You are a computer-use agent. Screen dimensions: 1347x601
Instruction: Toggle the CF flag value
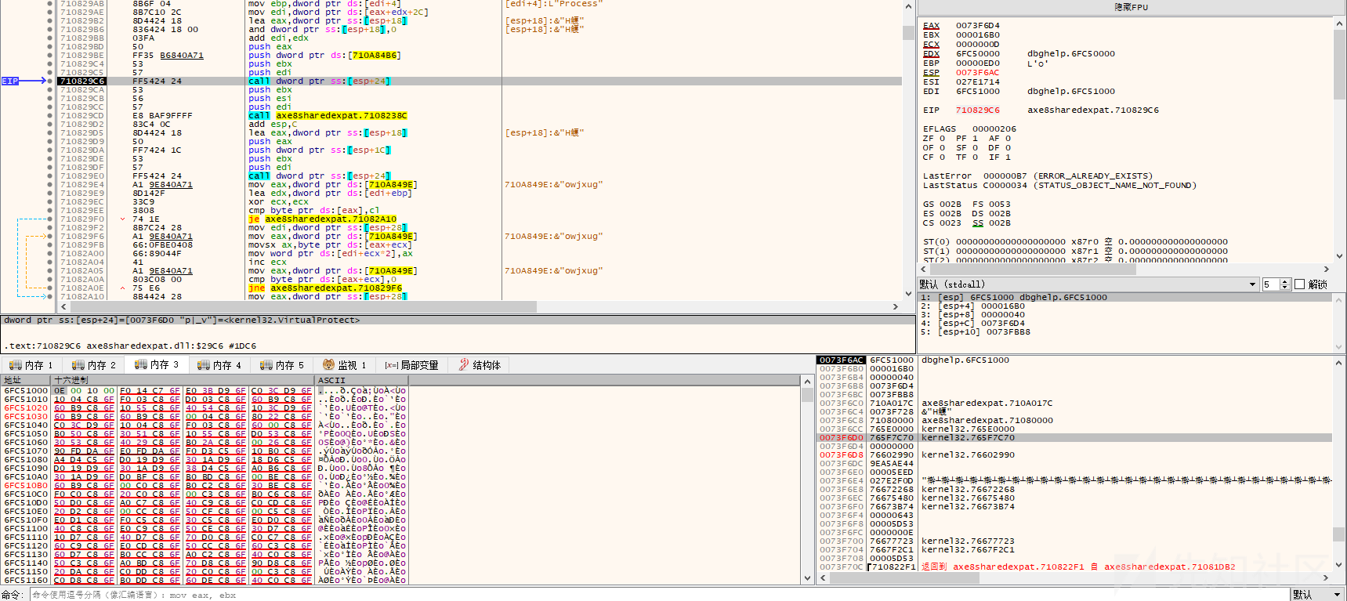click(942, 157)
